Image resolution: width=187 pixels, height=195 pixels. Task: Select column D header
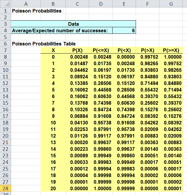point(101,4)
